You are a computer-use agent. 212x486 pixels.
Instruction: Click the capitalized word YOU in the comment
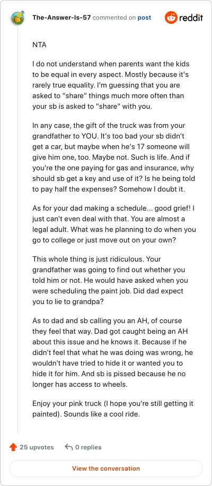[x=125, y=136]
